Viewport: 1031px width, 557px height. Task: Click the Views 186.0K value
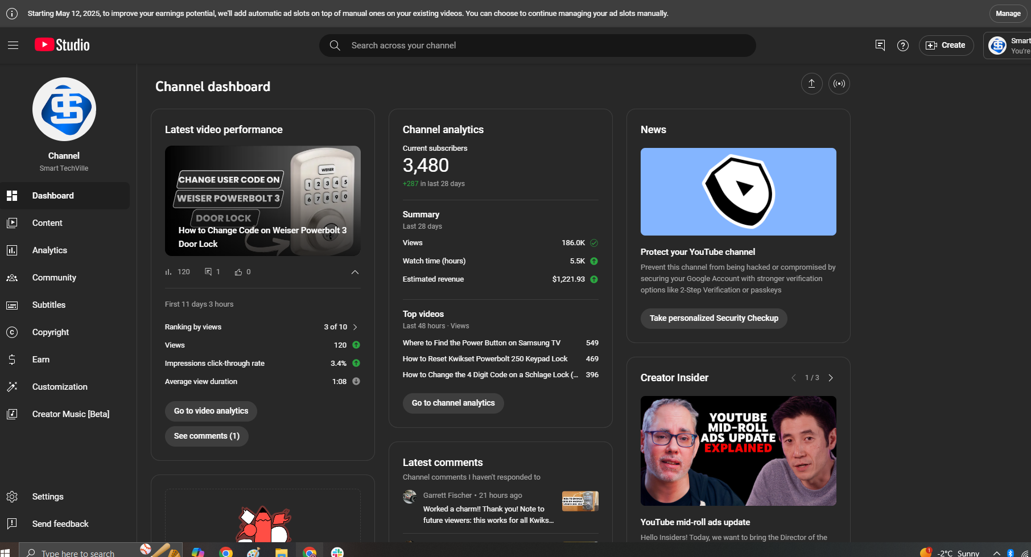coord(573,243)
